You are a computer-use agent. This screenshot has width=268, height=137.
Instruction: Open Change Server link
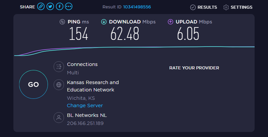click(x=85, y=106)
